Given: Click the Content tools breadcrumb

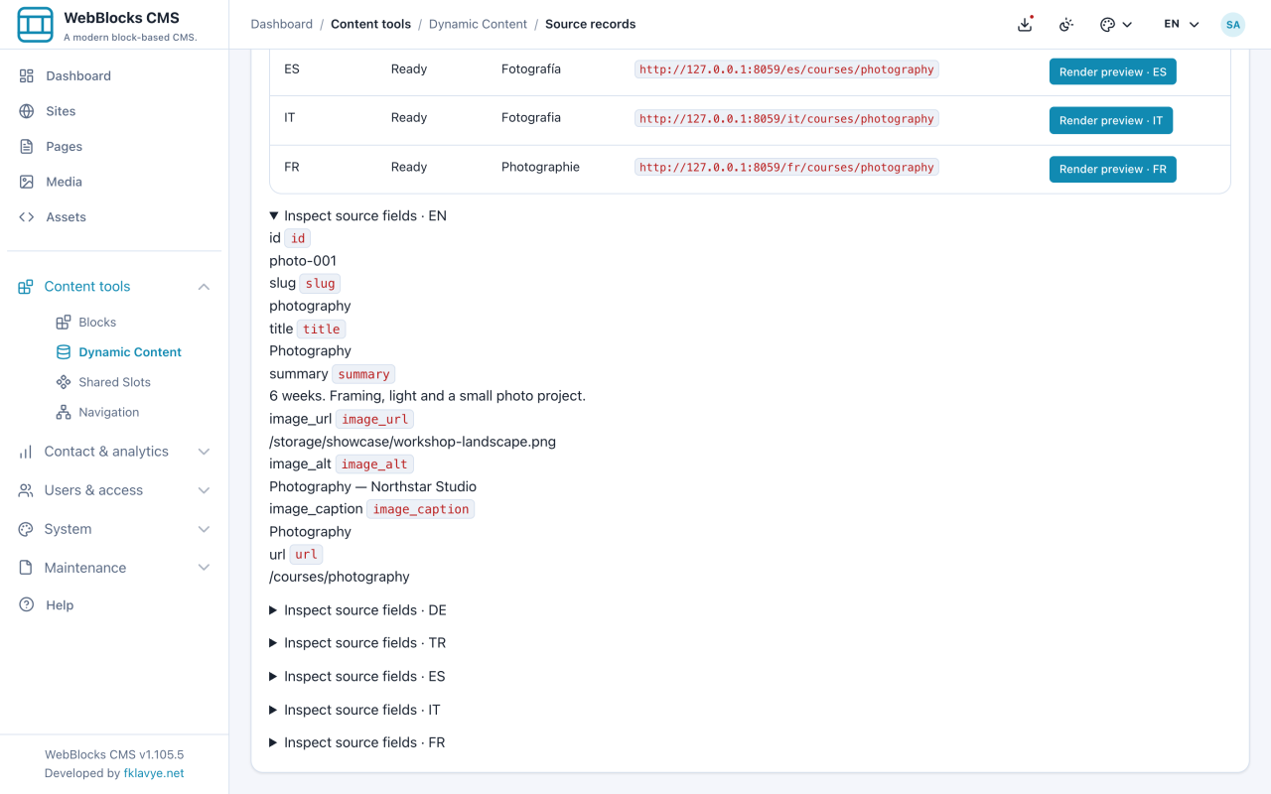Looking at the screenshot, I should 370,24.
